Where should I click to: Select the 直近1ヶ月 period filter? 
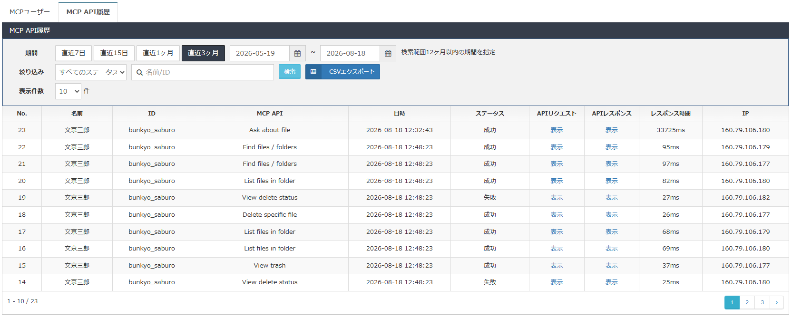pyautogui.click(x=158, y=53)
